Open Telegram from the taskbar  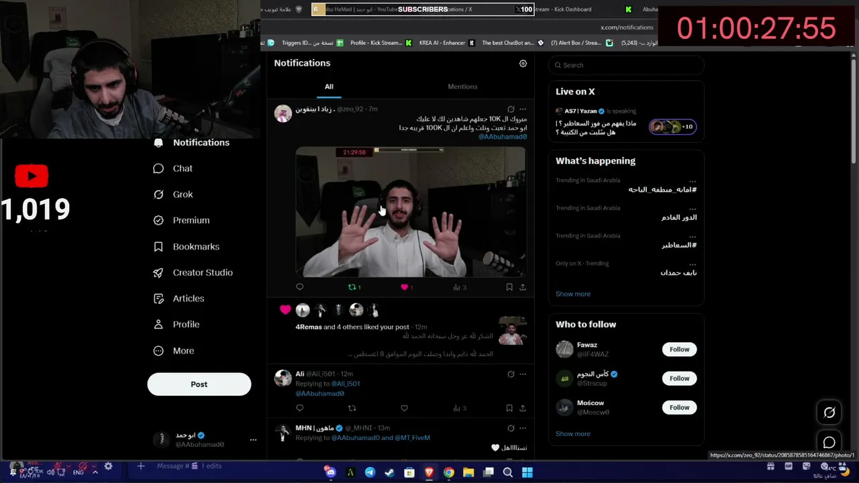pos(370,472)
